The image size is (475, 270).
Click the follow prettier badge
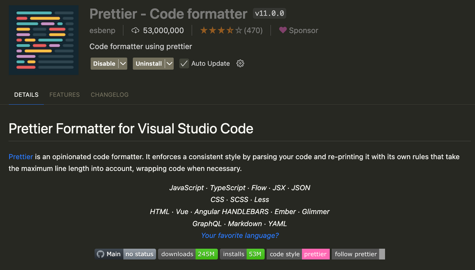click(x=358, y=254)
